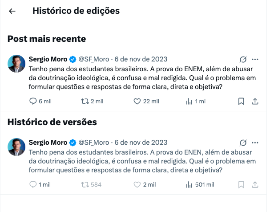Bookmark the most recent post
Image resolution: width=270 pixels, height=212 pixels.
(241, 101)
